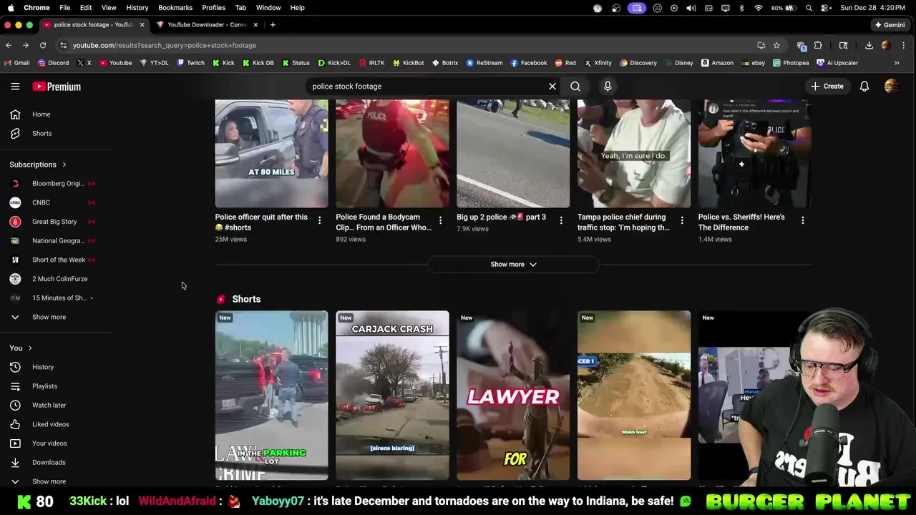Show hidden bookmarks chevron

[x=897, y=63]
